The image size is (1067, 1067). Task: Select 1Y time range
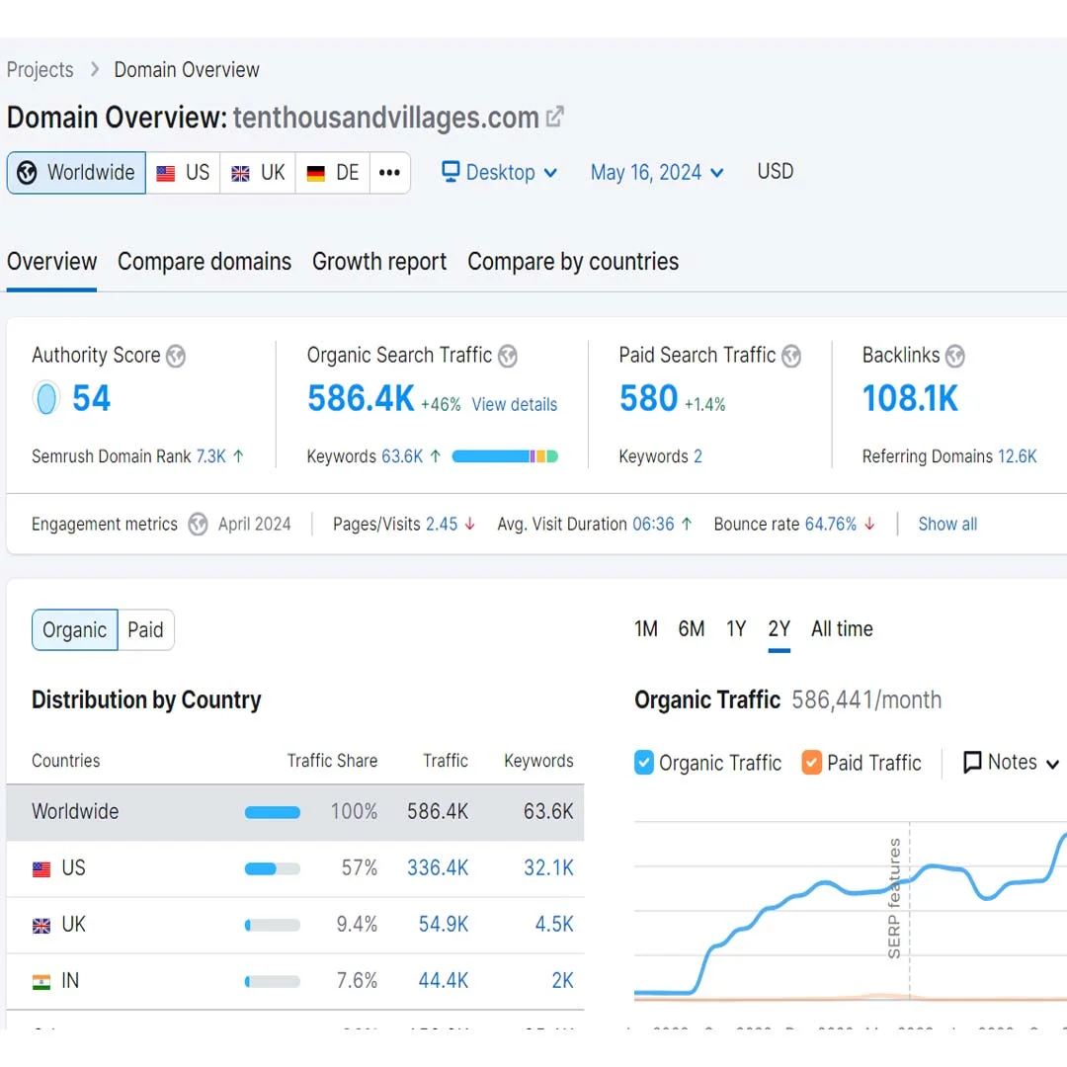736,628
